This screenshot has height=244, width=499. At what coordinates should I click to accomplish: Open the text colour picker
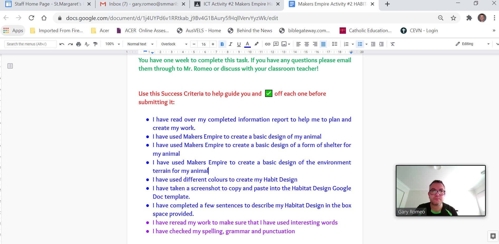[247, 44]
